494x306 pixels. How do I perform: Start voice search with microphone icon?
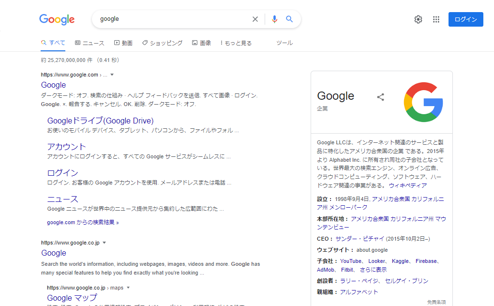tap(274, 19)
